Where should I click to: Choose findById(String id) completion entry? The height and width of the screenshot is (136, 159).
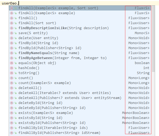click(38, 43)
